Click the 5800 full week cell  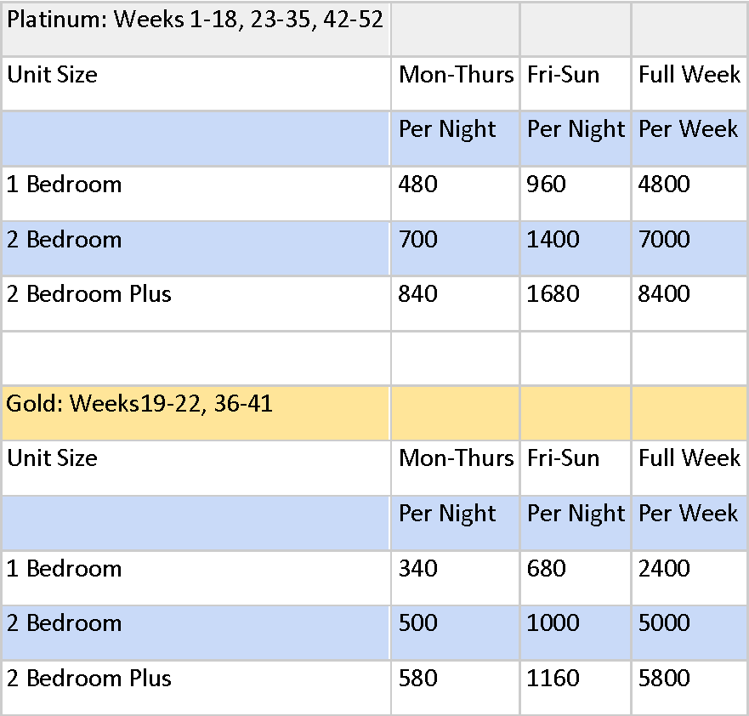point(690,688)
